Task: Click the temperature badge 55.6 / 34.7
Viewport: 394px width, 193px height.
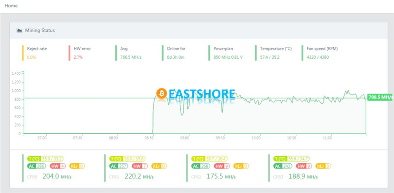Action: (292, 159)
